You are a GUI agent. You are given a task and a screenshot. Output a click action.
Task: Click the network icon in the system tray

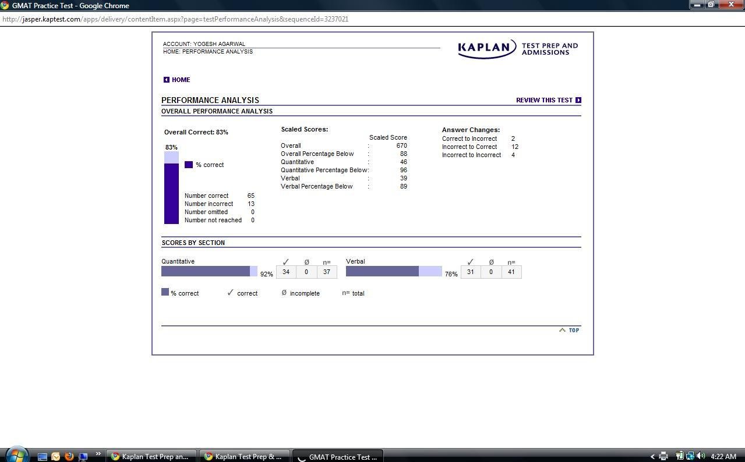coord(690,456)
